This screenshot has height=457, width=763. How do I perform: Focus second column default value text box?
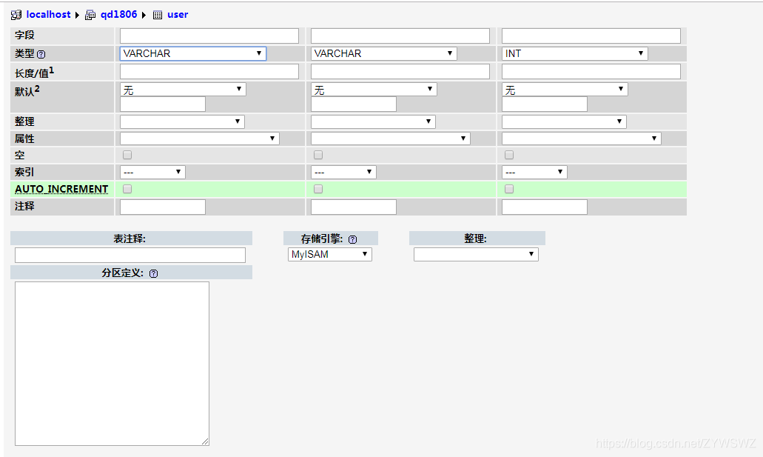[354, 104]
